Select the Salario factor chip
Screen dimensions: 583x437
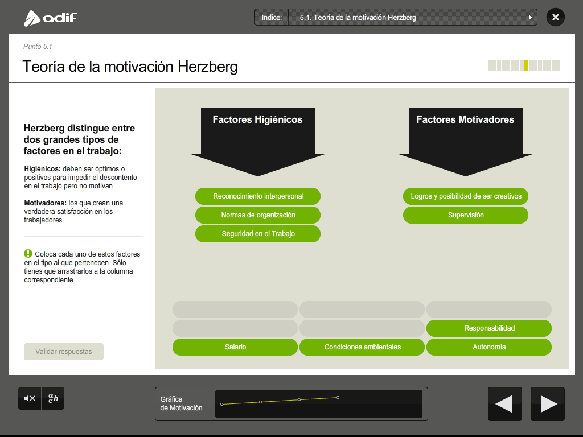(235, 347)
